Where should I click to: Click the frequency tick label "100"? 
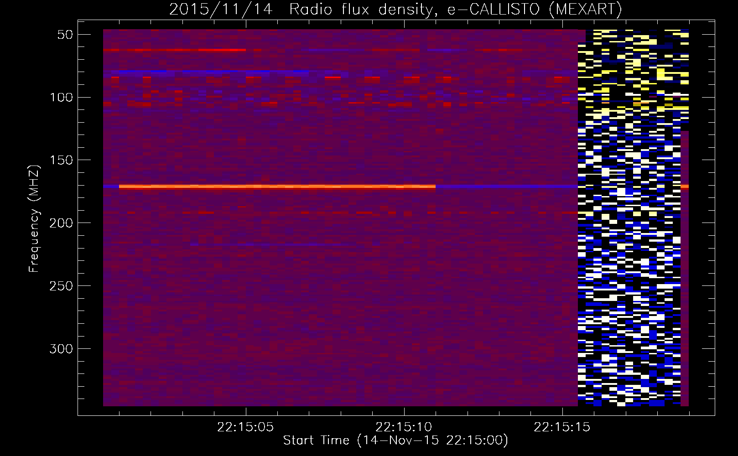62,97
